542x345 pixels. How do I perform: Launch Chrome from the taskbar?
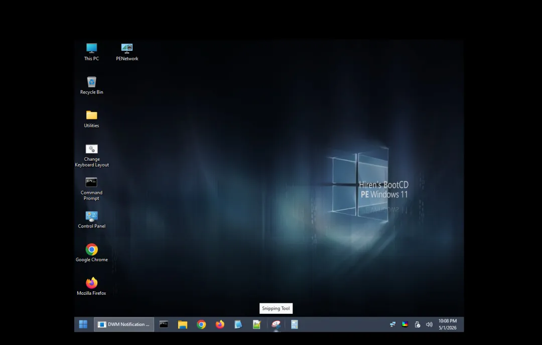[201, 324]
